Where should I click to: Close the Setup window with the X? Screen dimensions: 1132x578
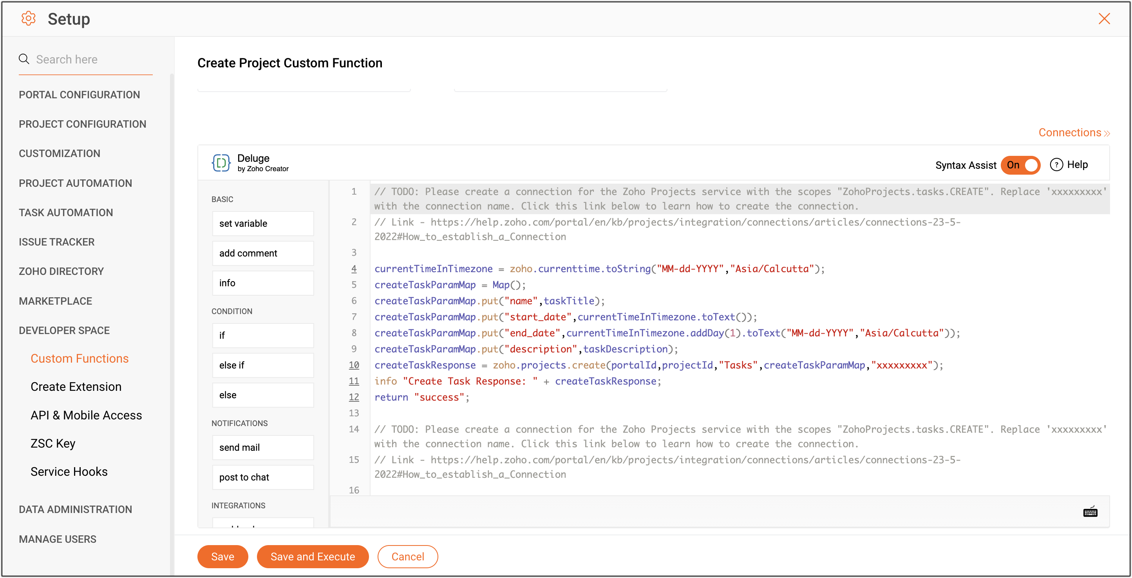(1104, 18)
